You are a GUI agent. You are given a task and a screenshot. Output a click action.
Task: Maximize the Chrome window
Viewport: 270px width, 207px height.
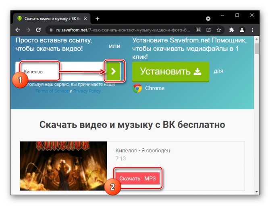click(237, 15)
